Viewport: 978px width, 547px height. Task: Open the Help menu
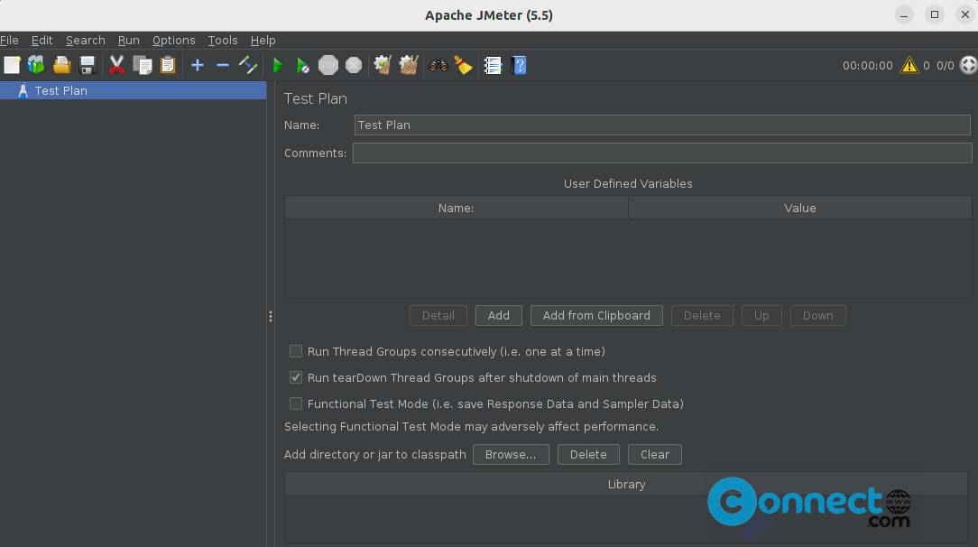coord(263,40)
